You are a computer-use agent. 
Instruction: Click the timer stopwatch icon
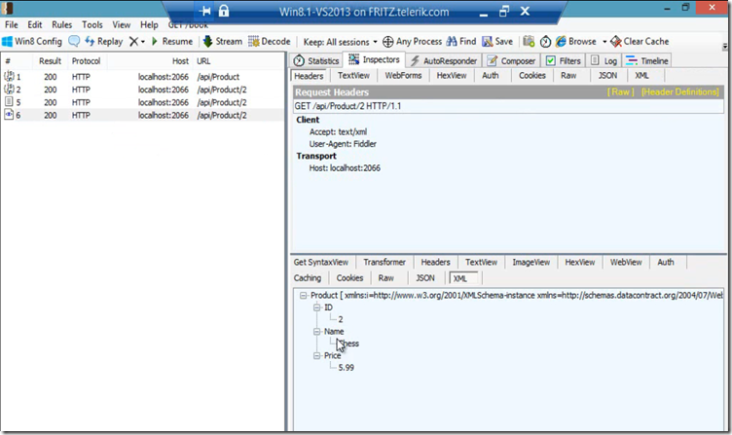pos(545,42)
